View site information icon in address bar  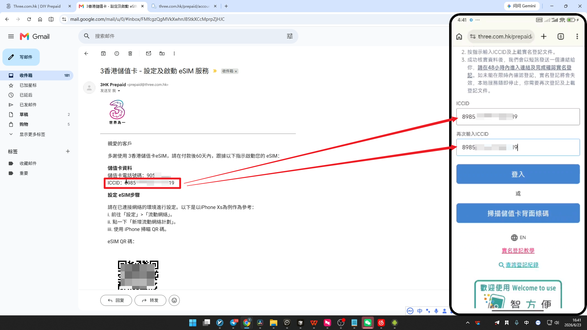(x=64, y=19)
